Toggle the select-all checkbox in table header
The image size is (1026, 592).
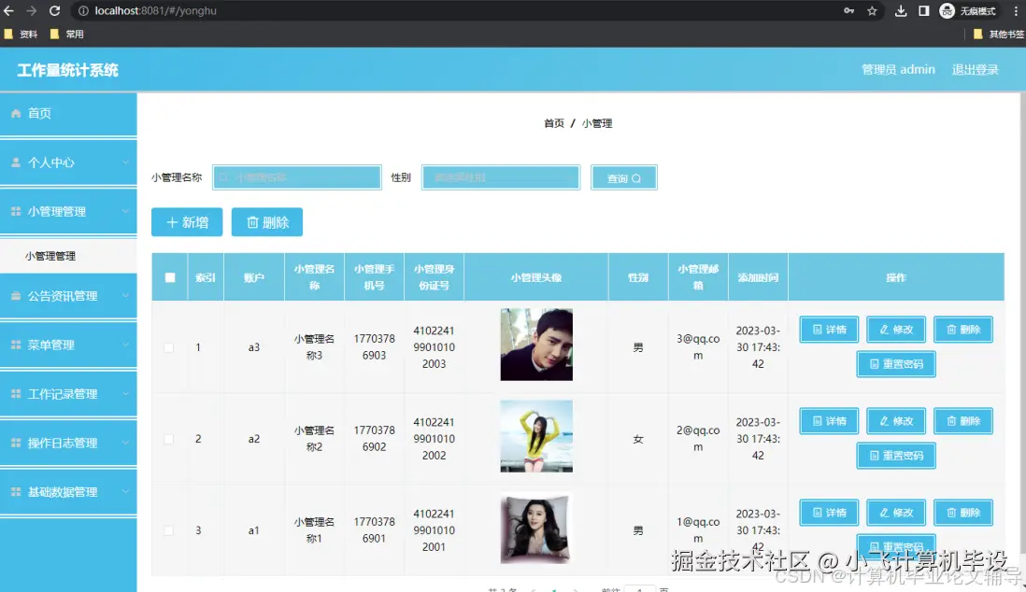pyautogui.click(x=170, y=277)
